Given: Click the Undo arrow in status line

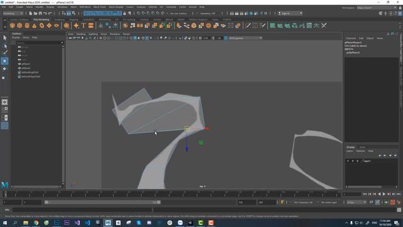Looking at the screenshot, I should [x=45, y=13].
